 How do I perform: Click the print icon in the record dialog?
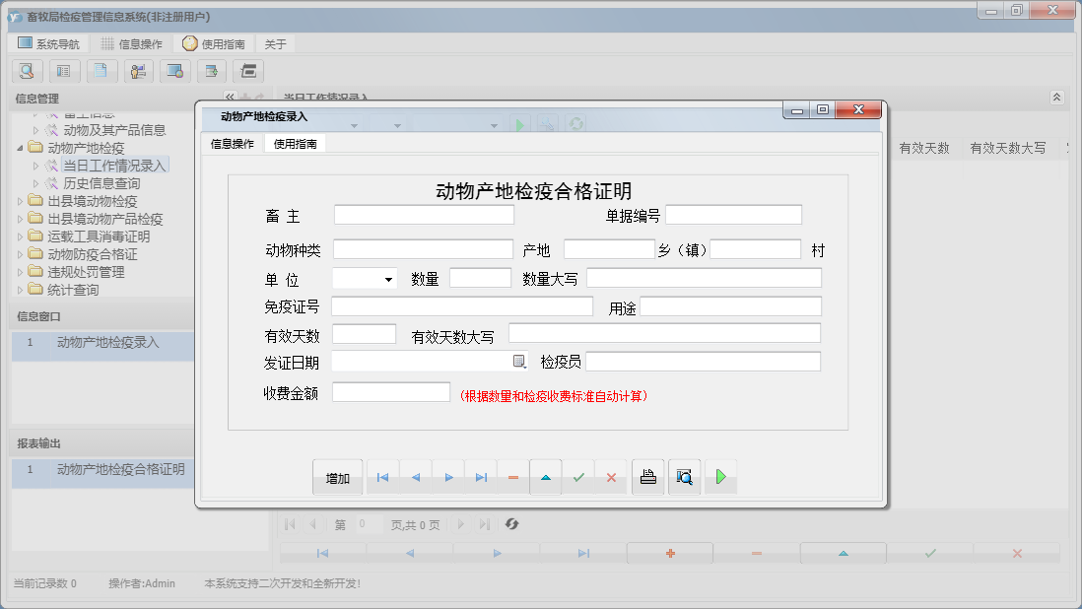(647, 477)
